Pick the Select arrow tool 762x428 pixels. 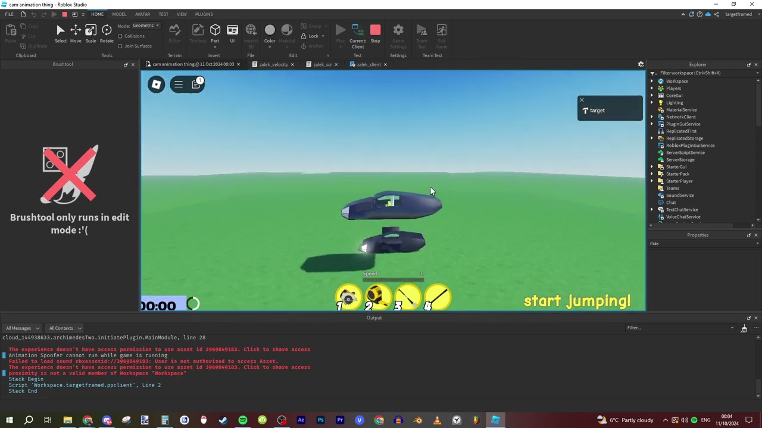coord(61,34)
